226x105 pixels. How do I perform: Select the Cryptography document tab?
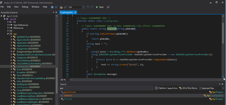click(x=66, y=12)
